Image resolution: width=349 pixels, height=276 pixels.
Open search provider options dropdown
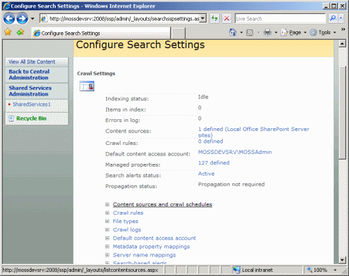point(341,18)
